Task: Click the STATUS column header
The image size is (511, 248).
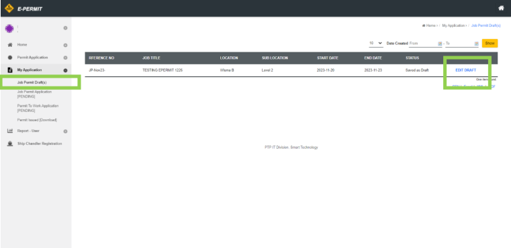Action: click(412, 58)
